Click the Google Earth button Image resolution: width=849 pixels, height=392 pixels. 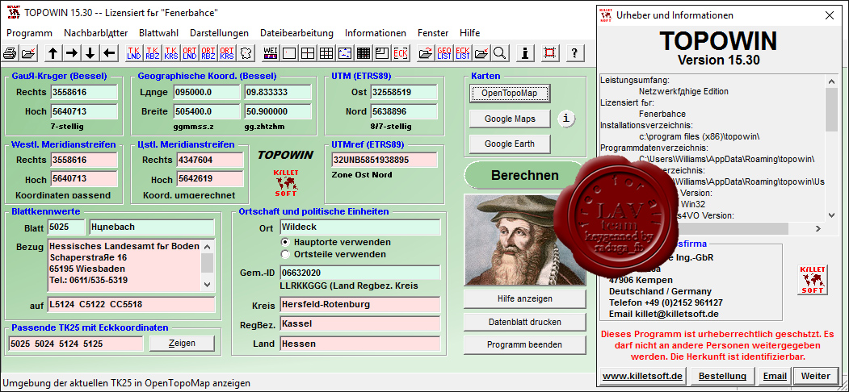coord(510,144)
